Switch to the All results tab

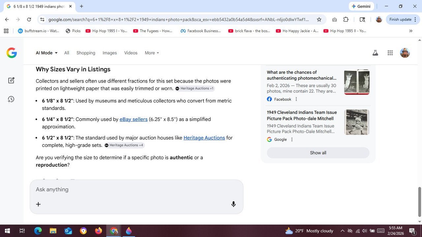67,53
